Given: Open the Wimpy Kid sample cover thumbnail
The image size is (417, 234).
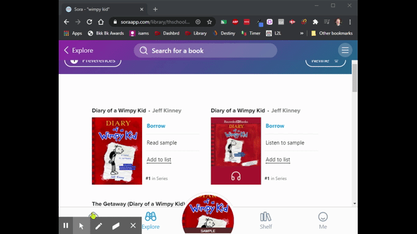Looking at the screenshot, I should click(x=208, y=214).
